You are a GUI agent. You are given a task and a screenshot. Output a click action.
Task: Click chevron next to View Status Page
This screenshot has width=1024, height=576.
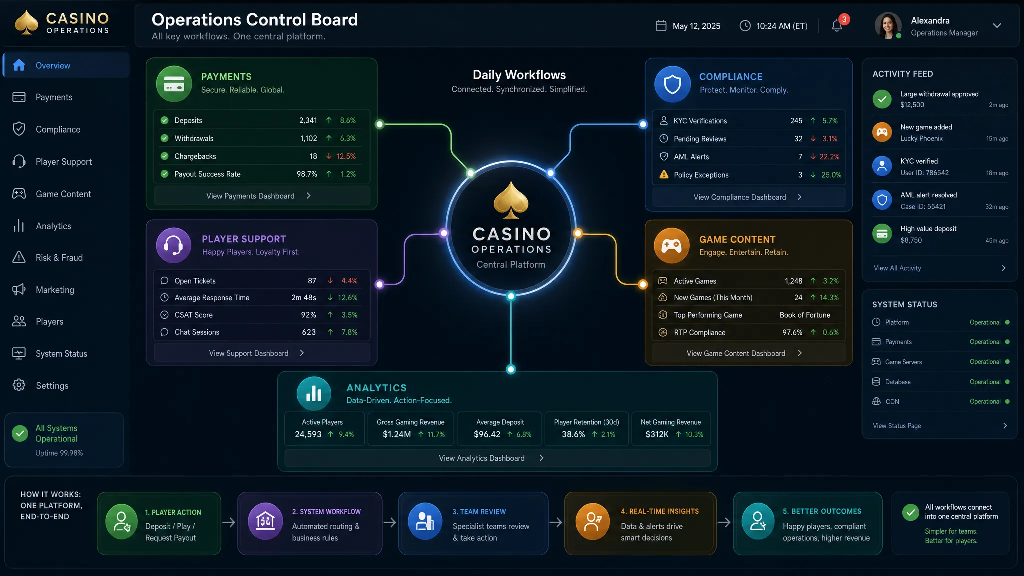pyautogui.click(x=1005, y=426)
